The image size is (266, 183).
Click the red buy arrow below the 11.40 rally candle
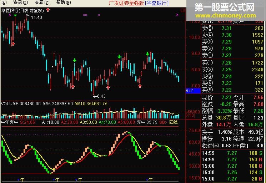click(x=13, y=44)
